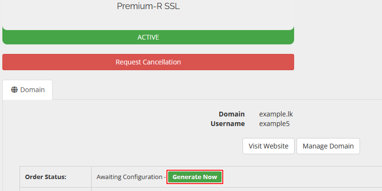This screenshot has width=382, height=191.
Task: Open Manage Domain
Action: pyautogui.click(x=328, y=146)
